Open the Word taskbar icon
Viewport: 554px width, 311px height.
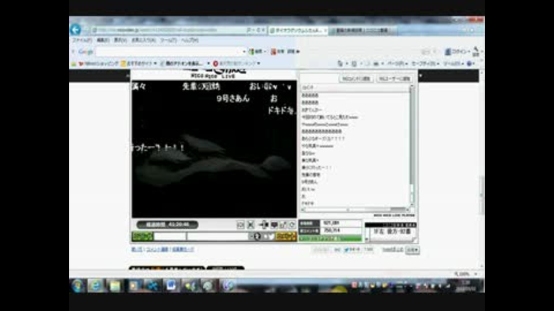pos(171,286)
